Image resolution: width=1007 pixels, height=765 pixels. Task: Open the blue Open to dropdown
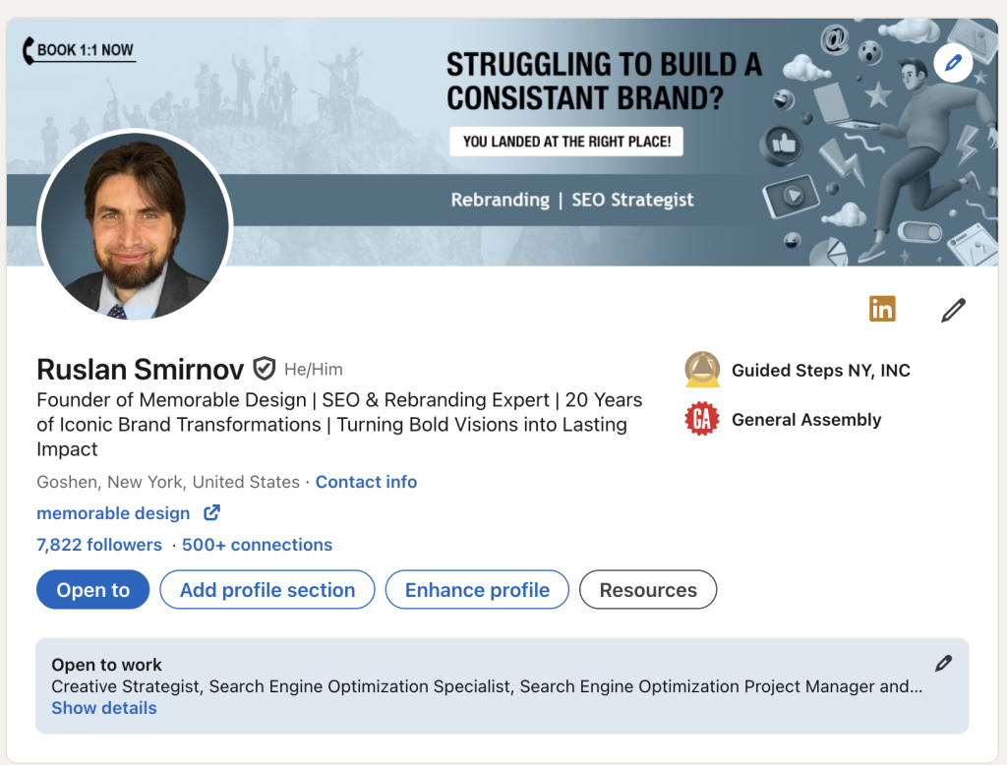(92, 589)
